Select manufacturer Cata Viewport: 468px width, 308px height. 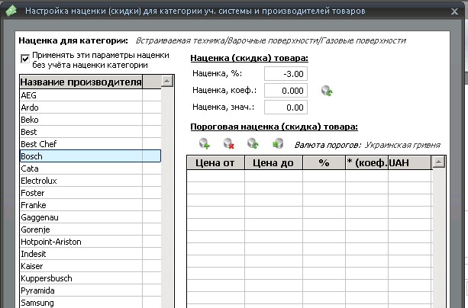[x=90, y=168]
